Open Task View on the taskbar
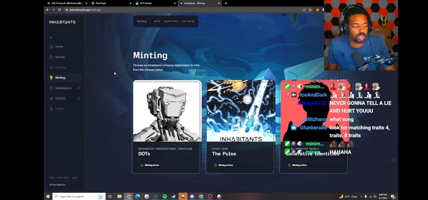The height and width of the screenshot is (200, 428). coord(110,196)
